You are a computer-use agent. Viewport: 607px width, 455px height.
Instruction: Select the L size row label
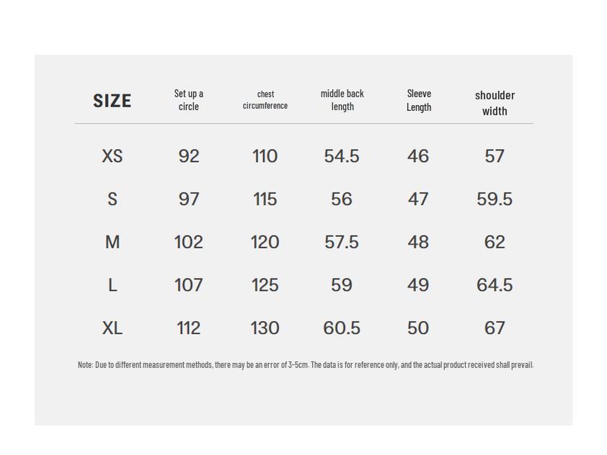pyautogui.click(x=112, y=285)
